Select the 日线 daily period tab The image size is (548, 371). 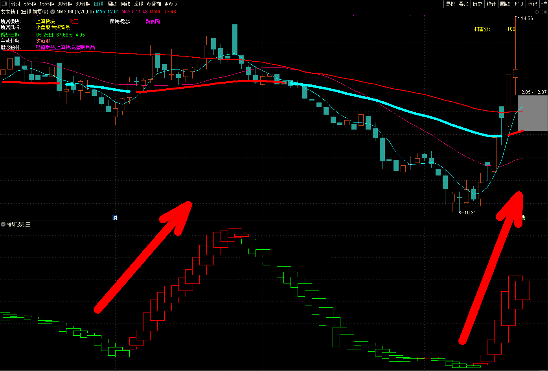(x=98, y=4)
